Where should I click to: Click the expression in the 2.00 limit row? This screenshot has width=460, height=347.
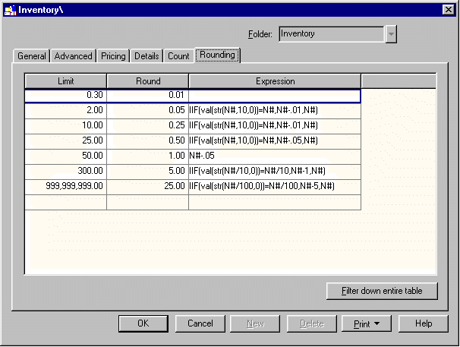(275, 111)
